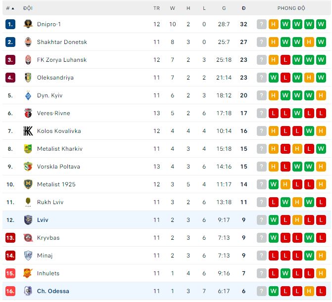Viewport: 332px width, 302px height.
Task: Click the Shakhtar Donetsk club logo
Action: 28,42
